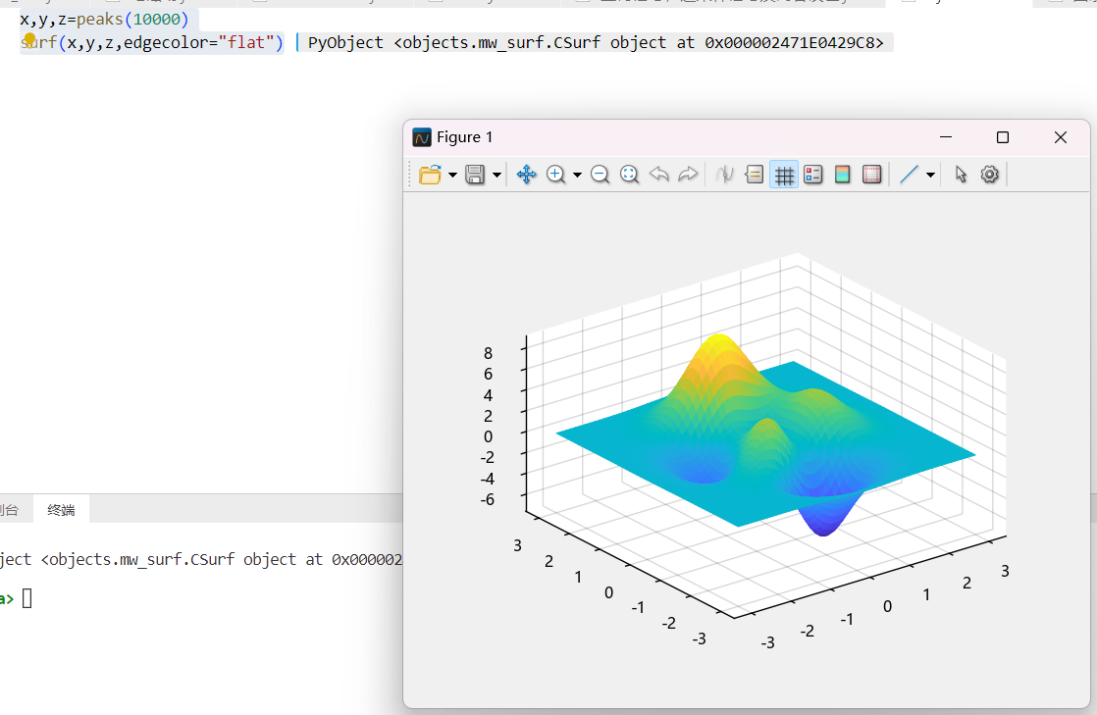
Task: Click the redo view arrow
Action: (688, 175)
